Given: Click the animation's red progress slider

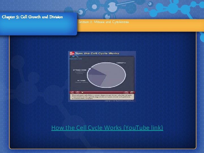Looking at the screenshot, I should coord(102,92).
